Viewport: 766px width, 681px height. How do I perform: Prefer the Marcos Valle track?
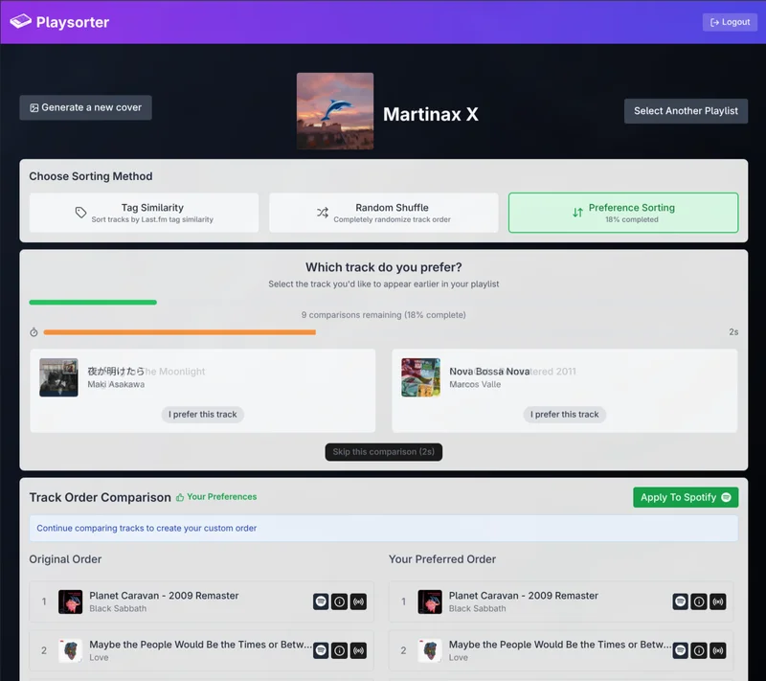(x=565, y=415)
